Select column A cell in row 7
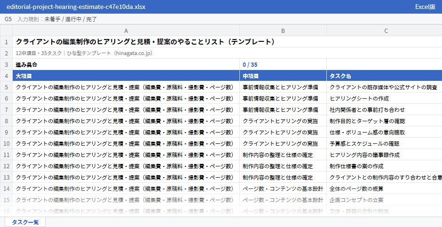The image size is (442, 227). 126,110
